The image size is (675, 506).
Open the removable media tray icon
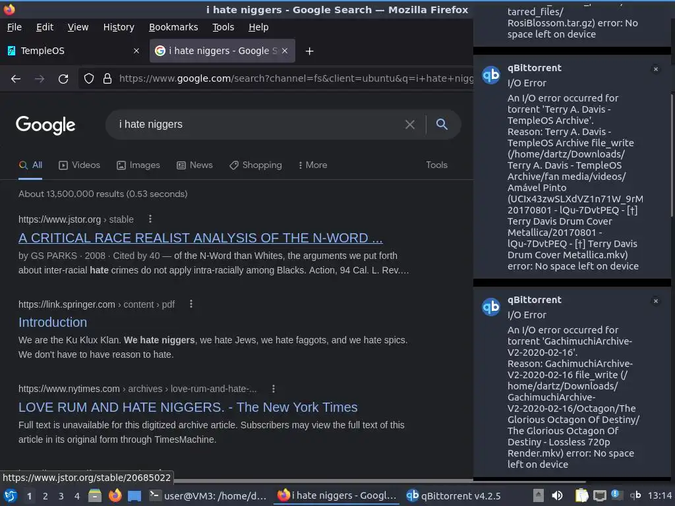tap(538, 495)
